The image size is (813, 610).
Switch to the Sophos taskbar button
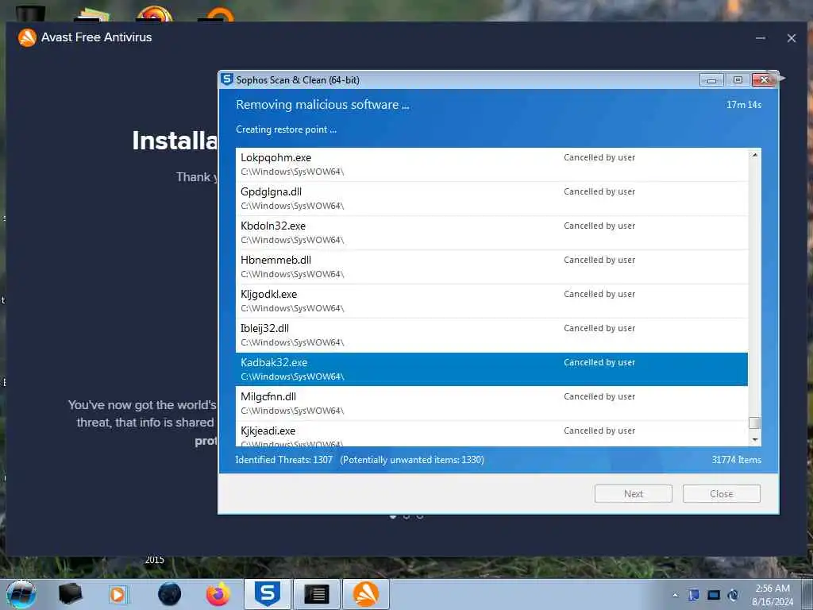[x=268, y=594]
